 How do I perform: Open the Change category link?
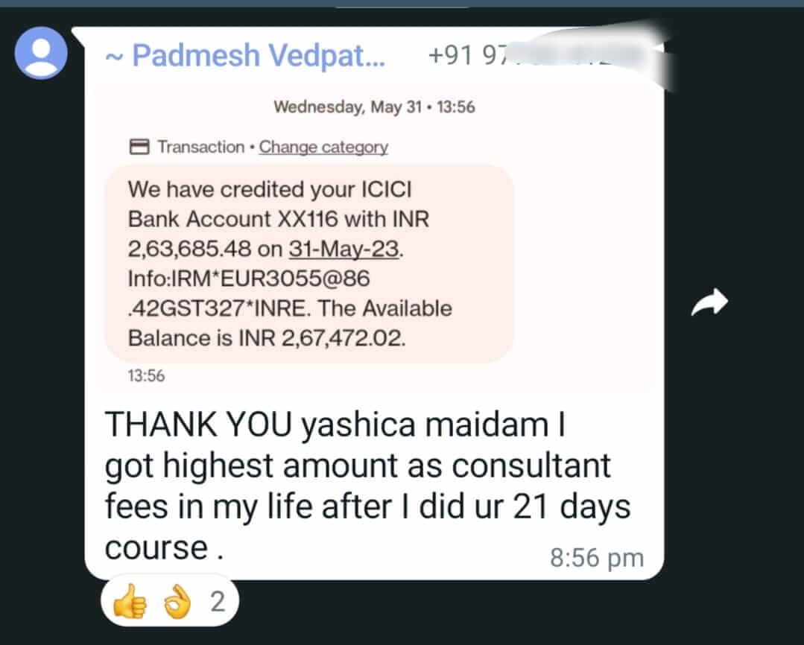click(323, 147)
